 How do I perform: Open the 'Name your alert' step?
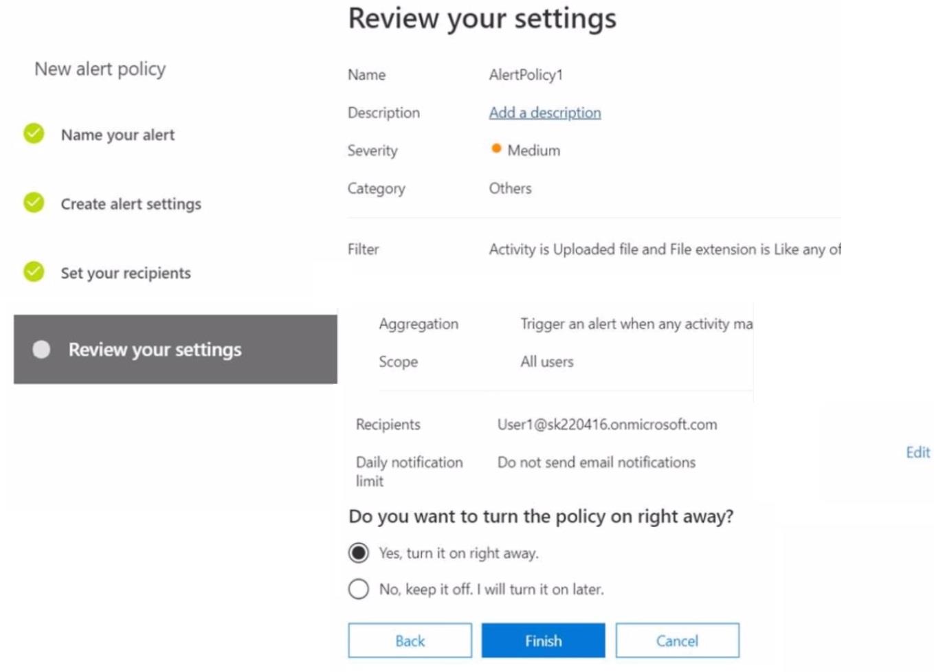click(x=118, y=135)
